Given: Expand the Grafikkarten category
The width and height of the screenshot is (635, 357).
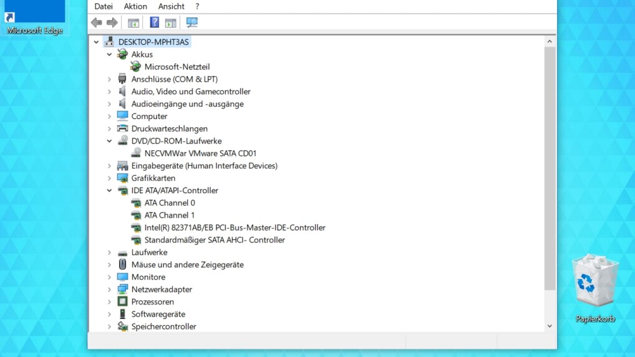Looking at the screenshot, I should pos(109,178).
